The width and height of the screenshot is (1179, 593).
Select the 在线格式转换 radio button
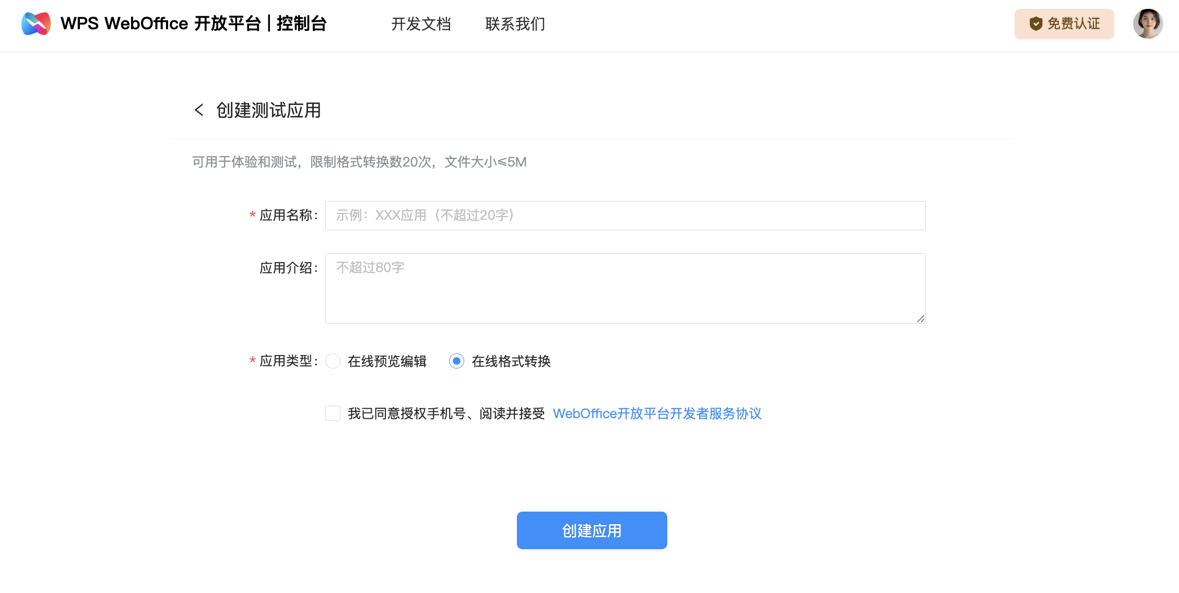click(456, 361)
